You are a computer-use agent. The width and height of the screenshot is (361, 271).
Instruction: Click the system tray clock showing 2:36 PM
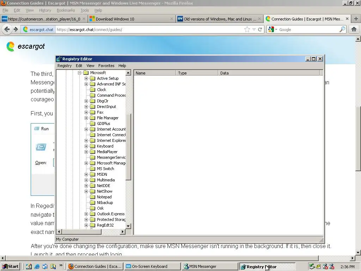tap(348, 267)
